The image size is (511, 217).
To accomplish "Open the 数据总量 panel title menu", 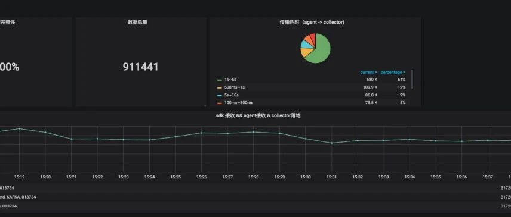I will point(137,23).
